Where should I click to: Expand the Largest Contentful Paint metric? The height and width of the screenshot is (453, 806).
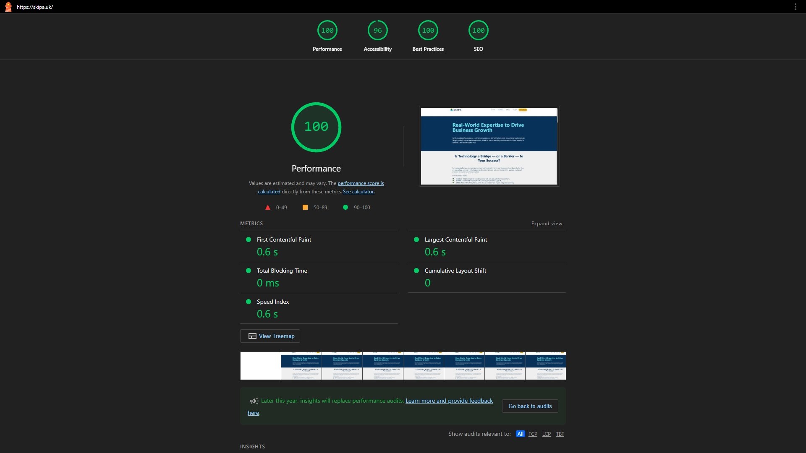487,247
